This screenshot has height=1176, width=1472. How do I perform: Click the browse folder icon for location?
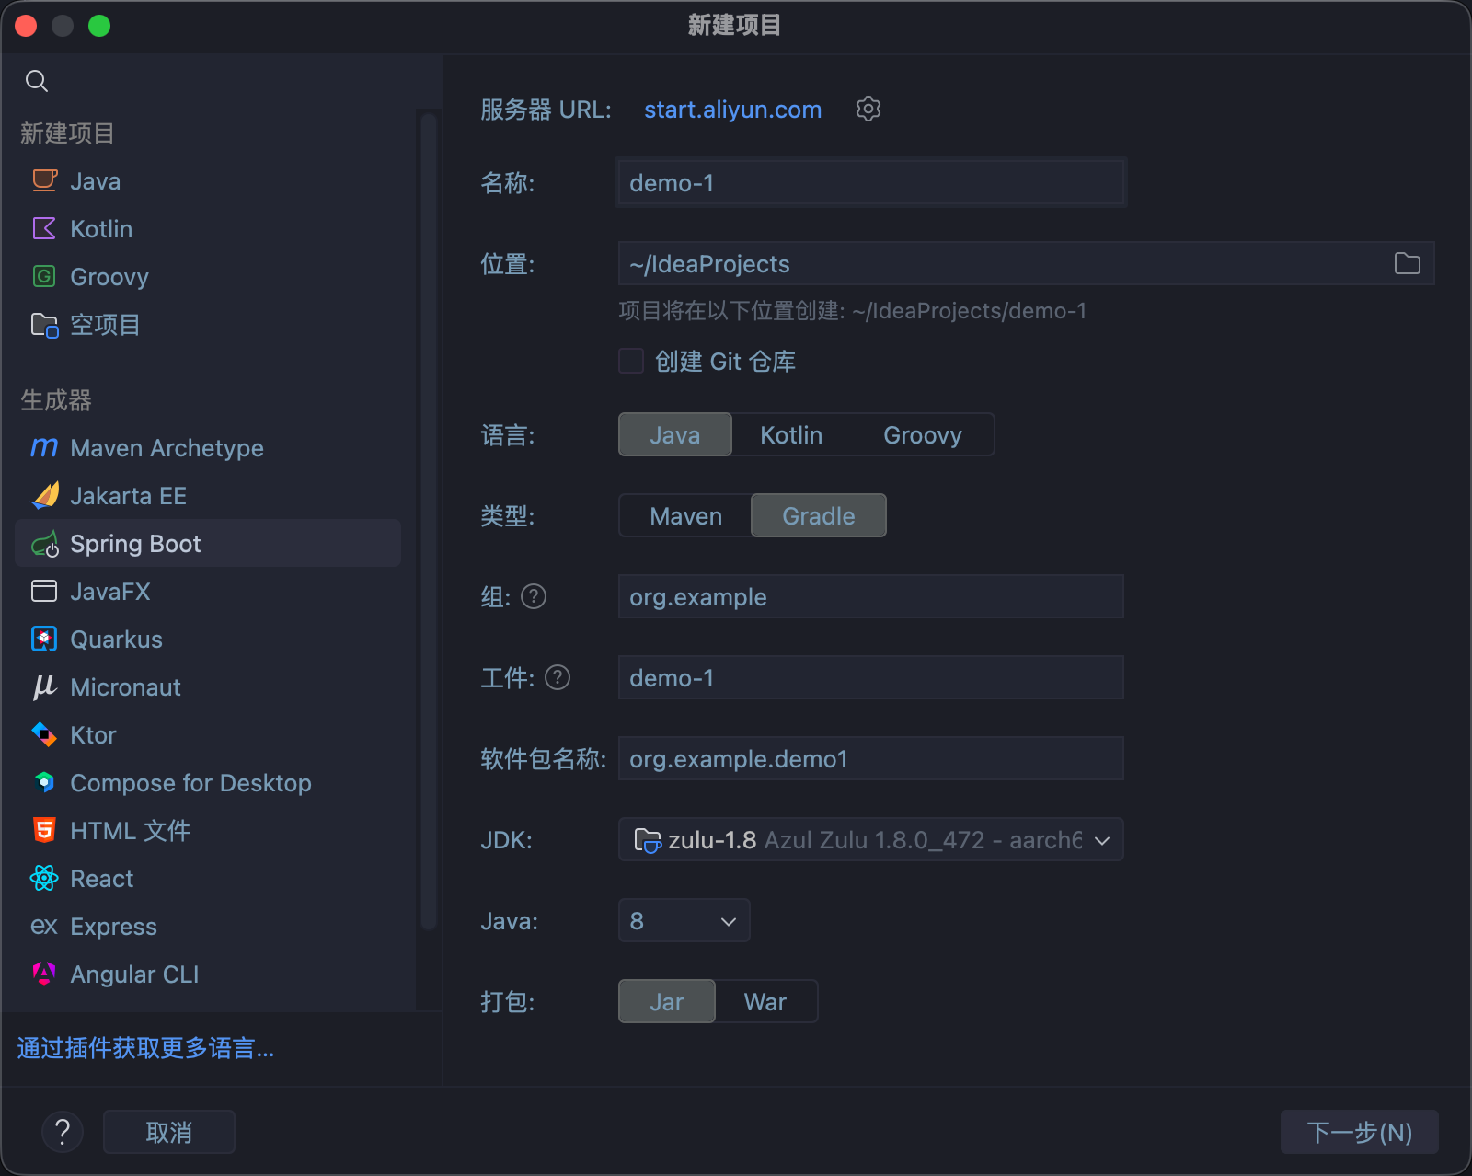pyautogui.click(x=1407, y=264)
